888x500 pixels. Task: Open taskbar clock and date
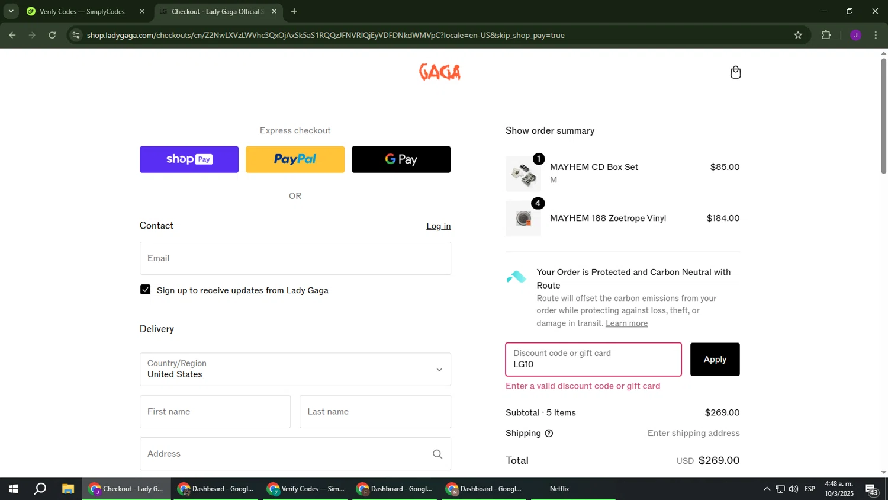pyautogui.click(x=839, y=489)
